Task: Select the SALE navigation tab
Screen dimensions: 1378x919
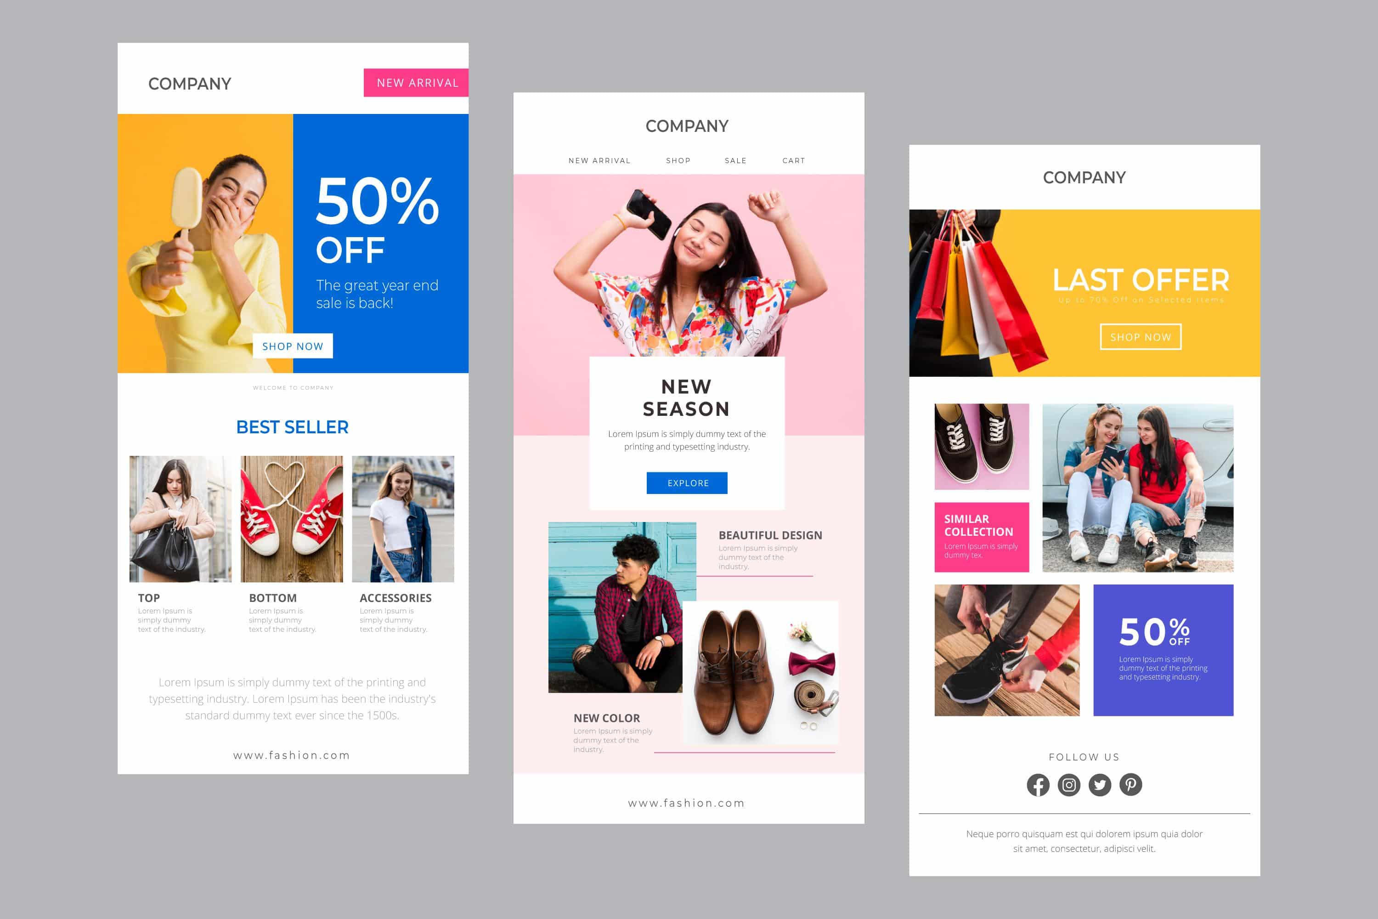Action: 733,159
